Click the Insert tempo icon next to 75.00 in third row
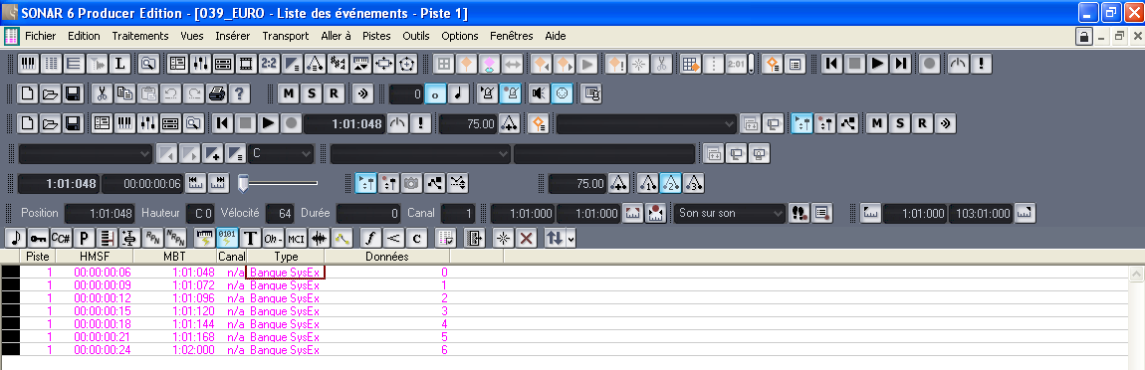This screenshot has height=370, width=1145. (x=510, y=123)
